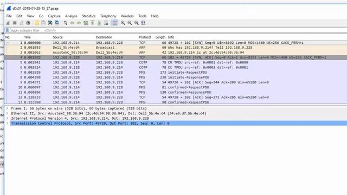The image size is (347, 195).
Task: Go forward in packet history
Action: [x=79, y=23]
